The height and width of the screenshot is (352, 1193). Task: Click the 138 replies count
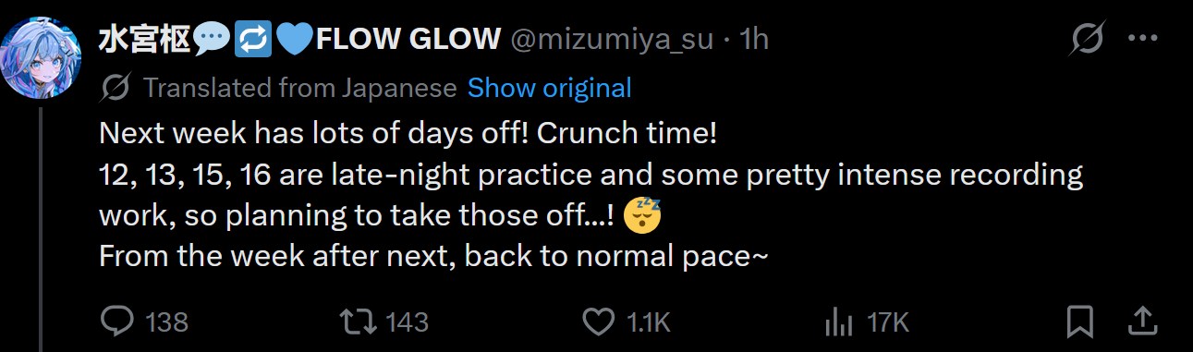click(167, 322)
